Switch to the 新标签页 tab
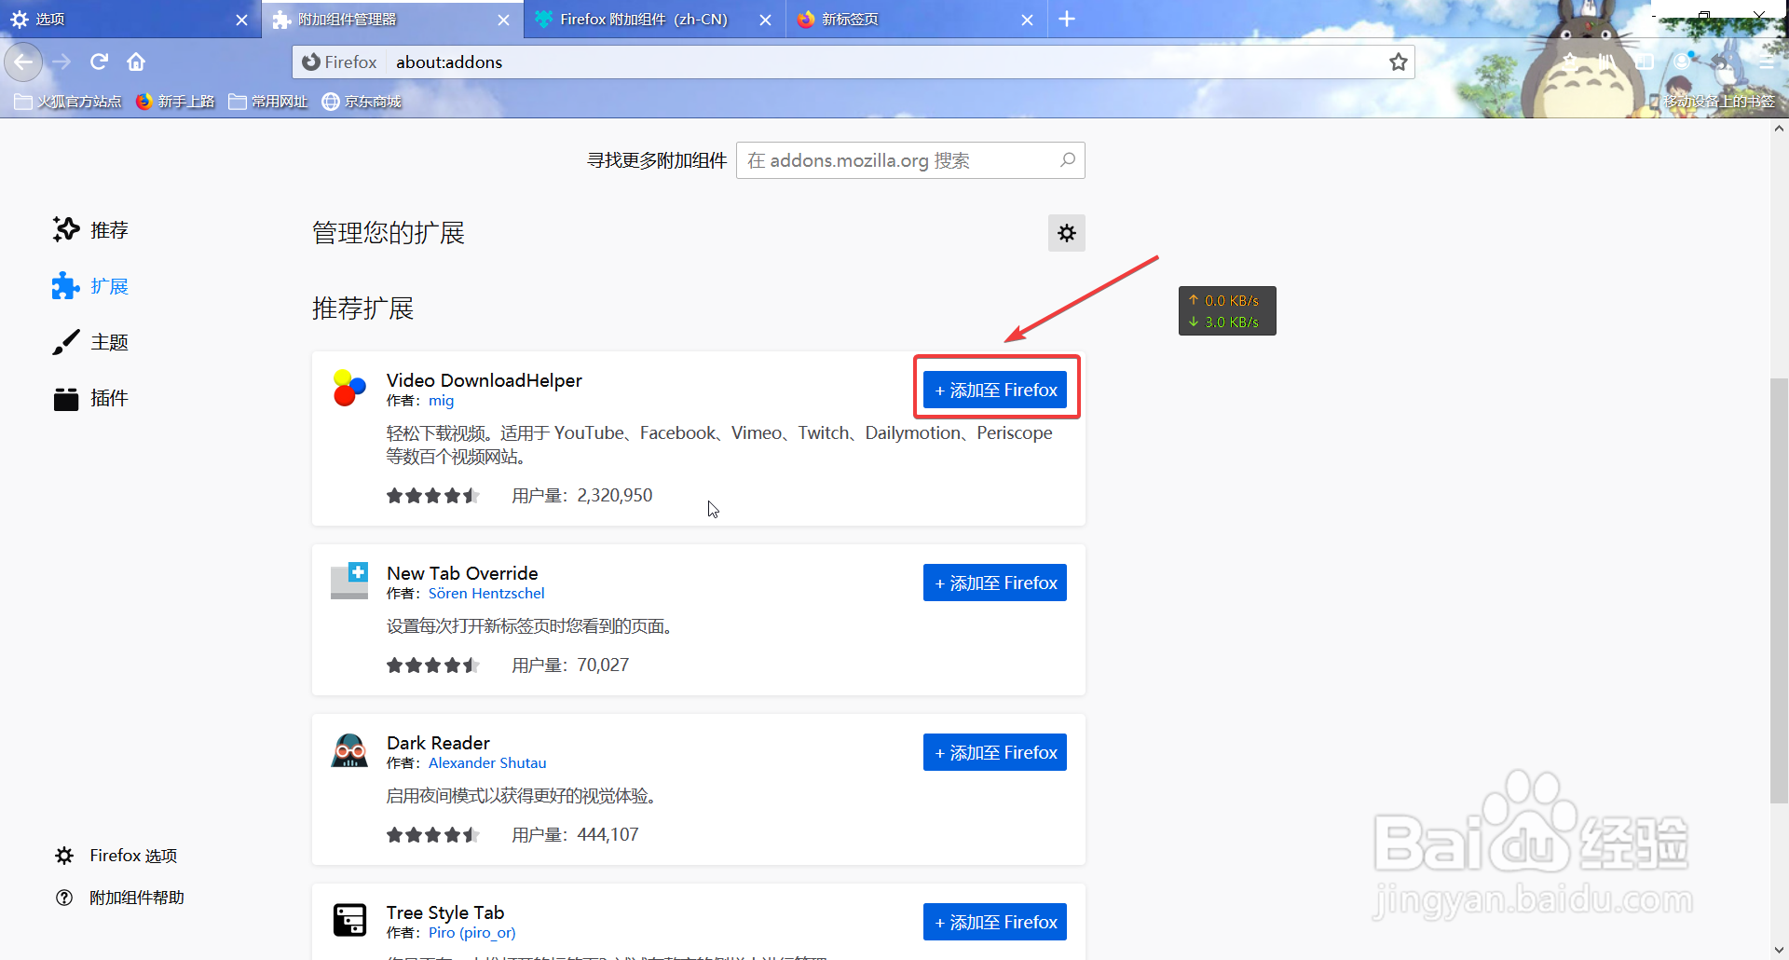1789x960 pixels. point(851,19)
